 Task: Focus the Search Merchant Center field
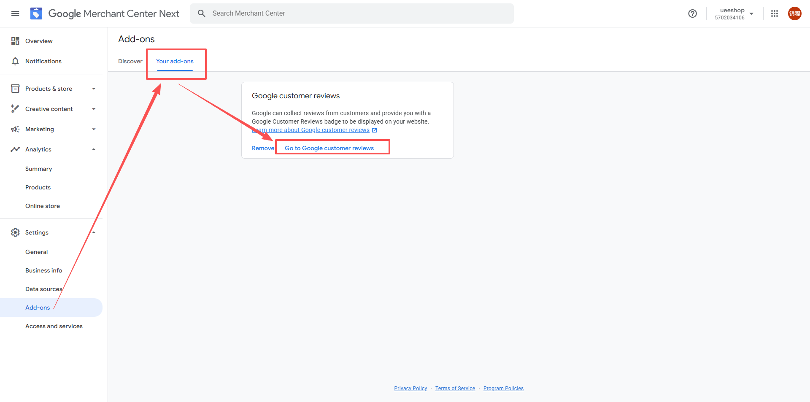click(x=359, y=13)
